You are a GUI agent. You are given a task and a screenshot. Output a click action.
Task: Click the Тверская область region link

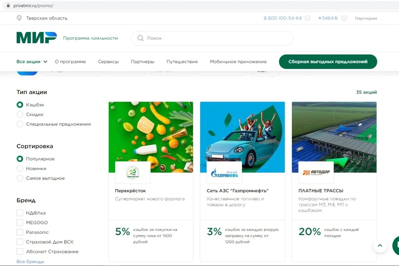click(x=47, y=18)
